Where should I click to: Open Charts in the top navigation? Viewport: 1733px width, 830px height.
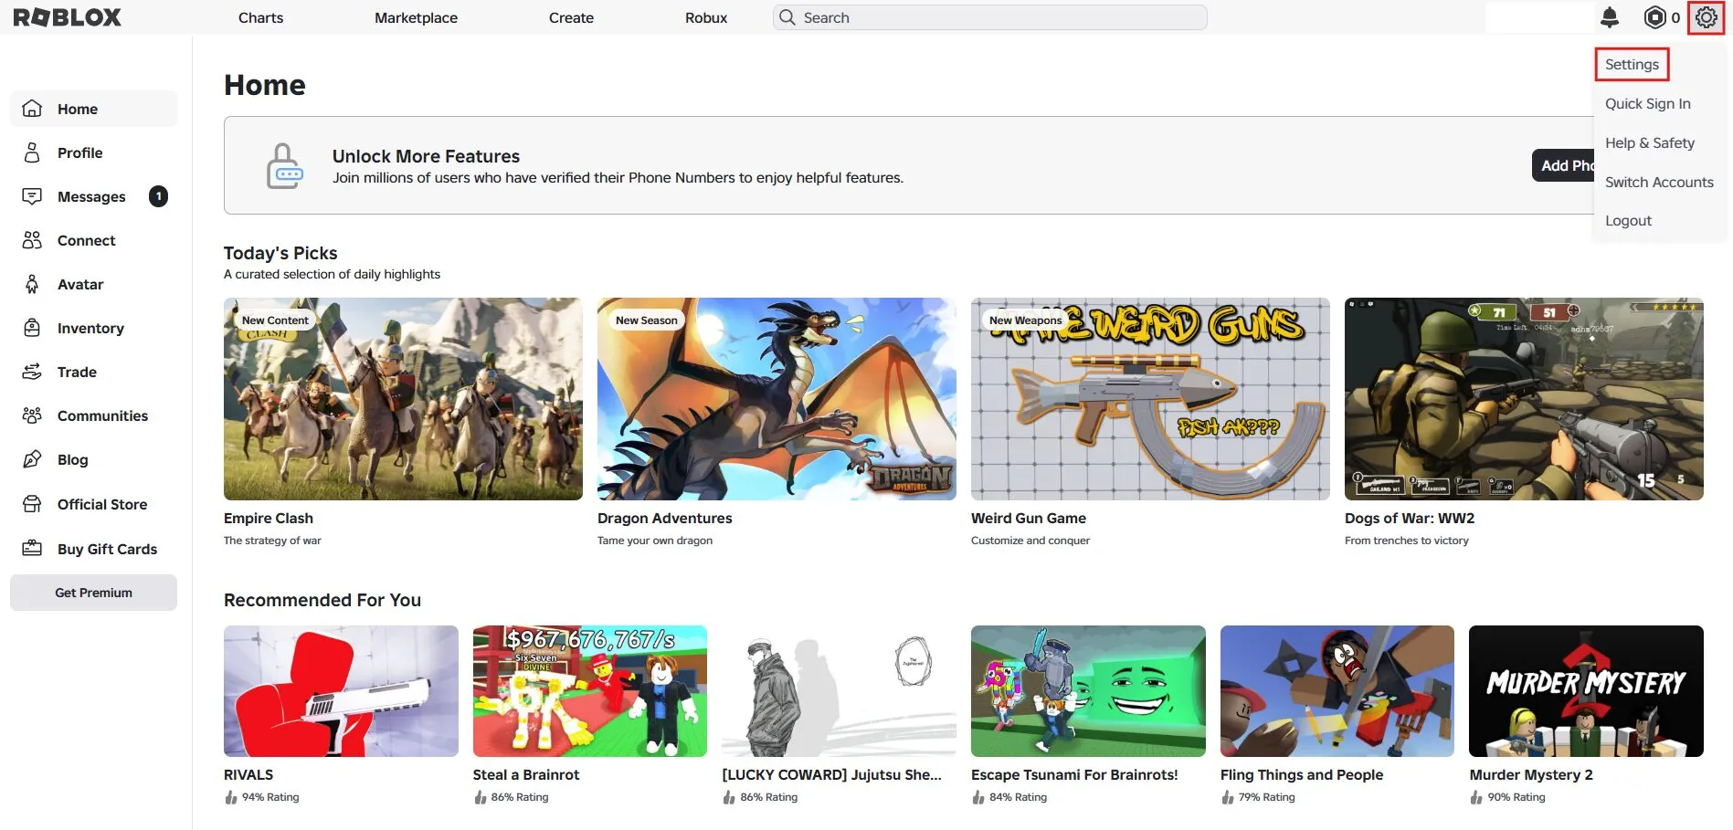click(x=260, y=17)
